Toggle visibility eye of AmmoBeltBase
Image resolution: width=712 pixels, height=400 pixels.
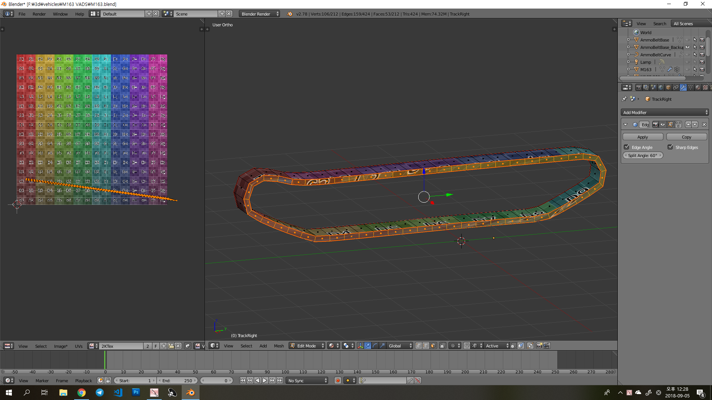click(688, 40)
